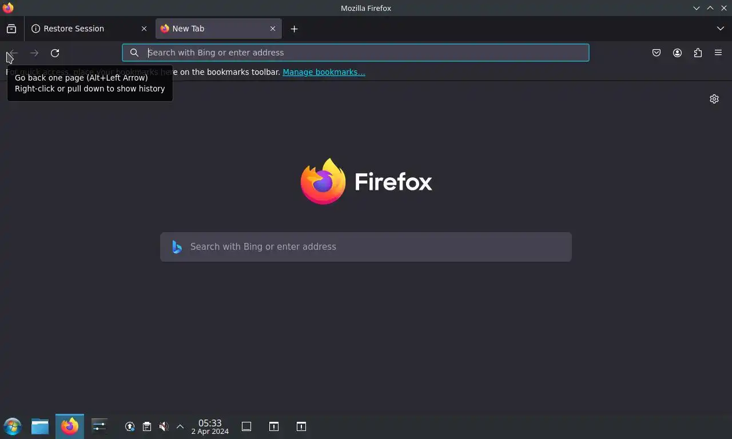Viewport: 732px width, 439px height.
Task: Click the title bar upward chevron
Action: [x=710, y=8]
